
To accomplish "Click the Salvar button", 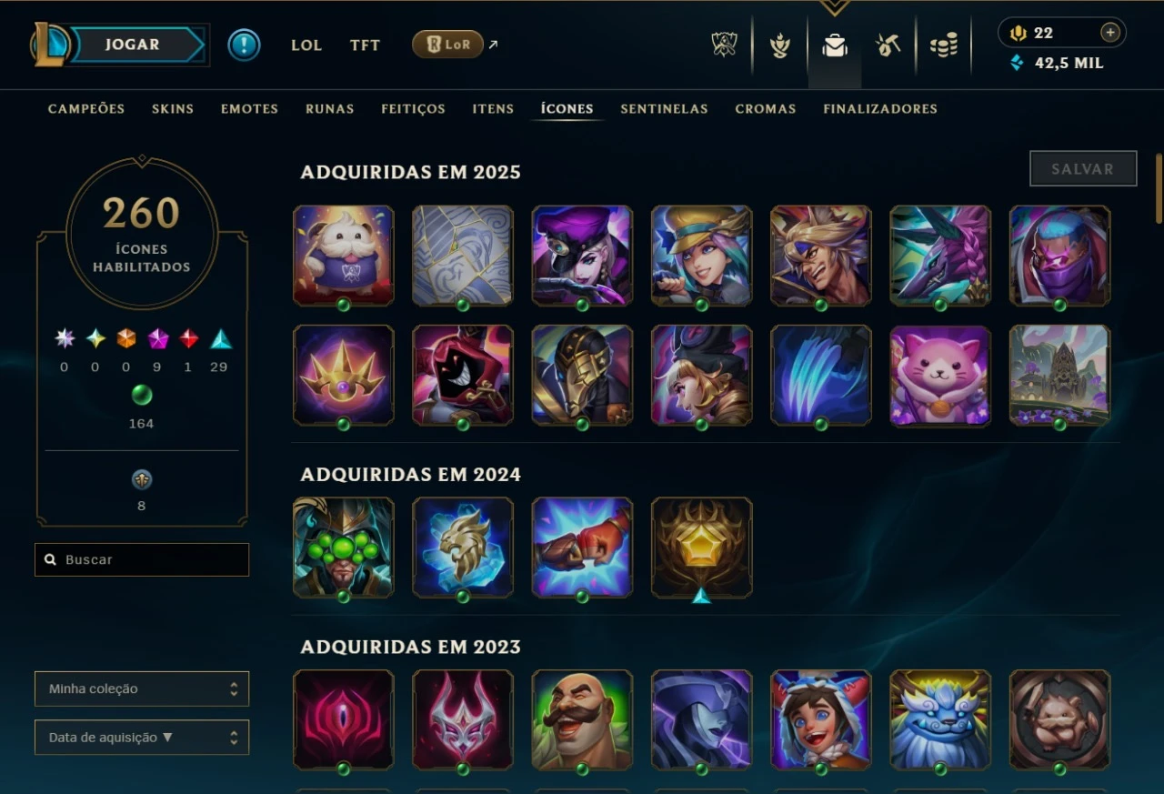I will (1083, 168).
